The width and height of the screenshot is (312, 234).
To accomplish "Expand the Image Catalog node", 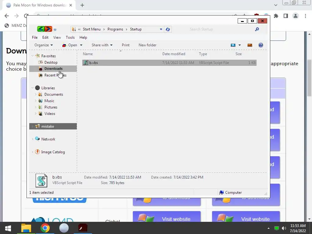I will [32, 152].
